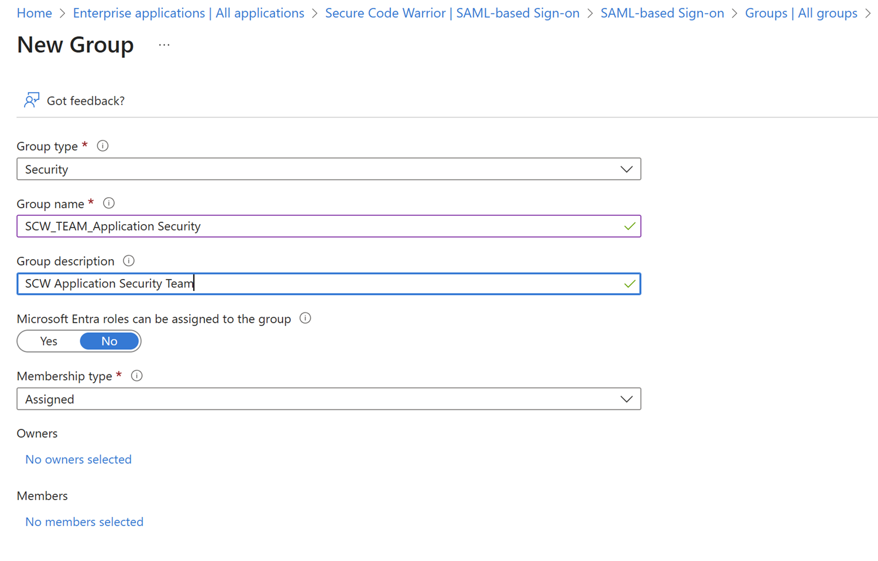The height and width of the screenshot is (561, 878).
Task: Expand the Membership type dropdown
Action: tap(626, 399)
